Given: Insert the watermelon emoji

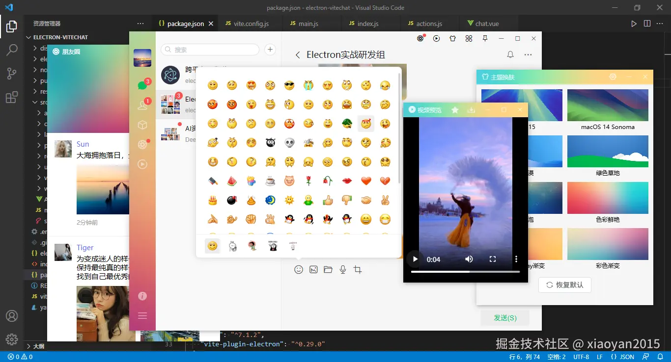Looking at the screenshot, I should [232, 181].
